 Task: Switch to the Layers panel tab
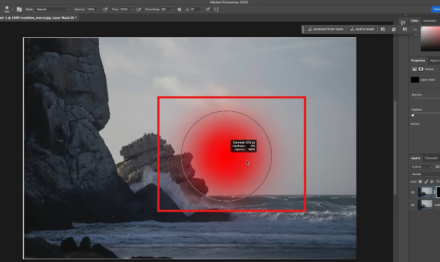tap(415, 158)
